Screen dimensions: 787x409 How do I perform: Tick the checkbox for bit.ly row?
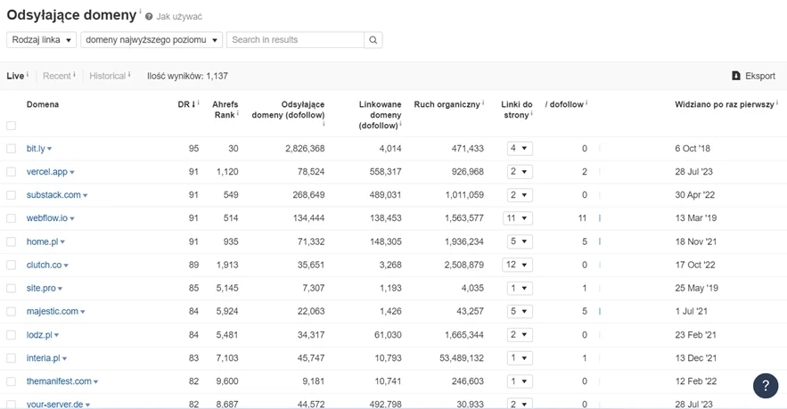pyautogui.click(x=11, y=149)
